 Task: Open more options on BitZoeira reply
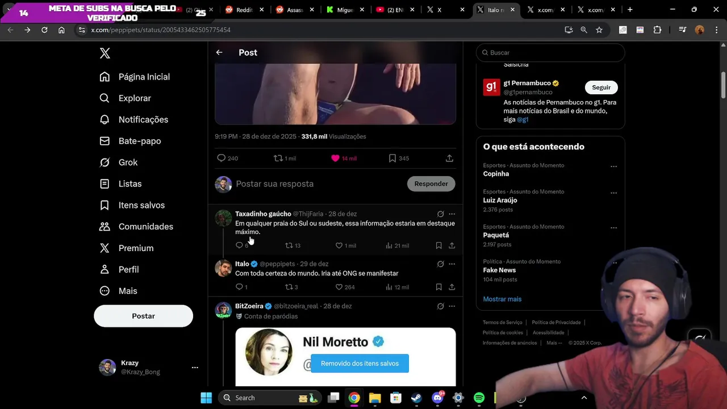(x=452, y=306)
